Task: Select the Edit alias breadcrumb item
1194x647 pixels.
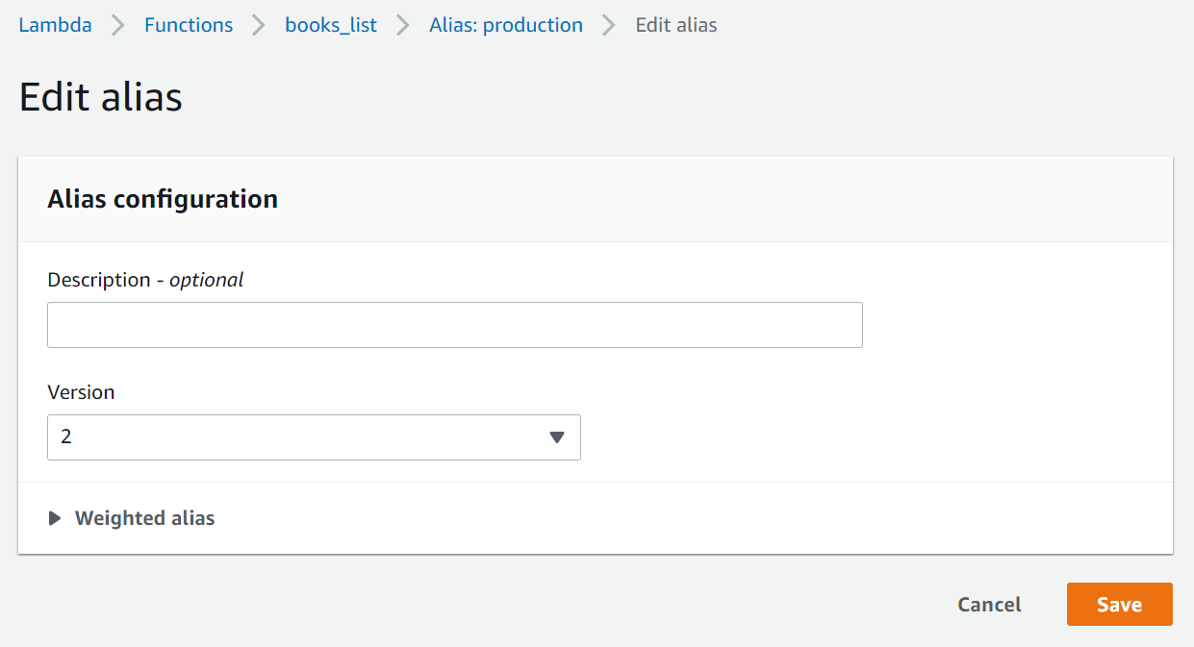Action: 675,25
